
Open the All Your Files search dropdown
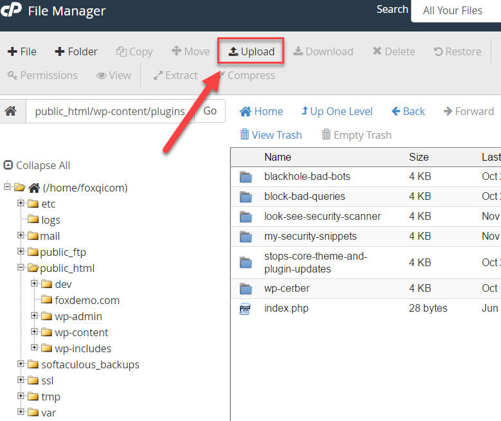coord(453,11)
